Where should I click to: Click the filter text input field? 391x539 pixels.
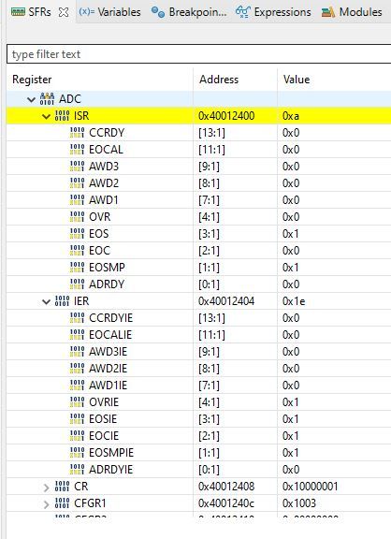198,54
